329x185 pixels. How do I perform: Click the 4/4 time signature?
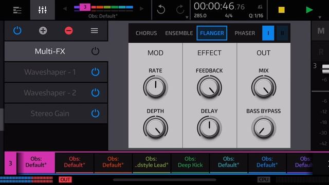(x=228, y=16)
